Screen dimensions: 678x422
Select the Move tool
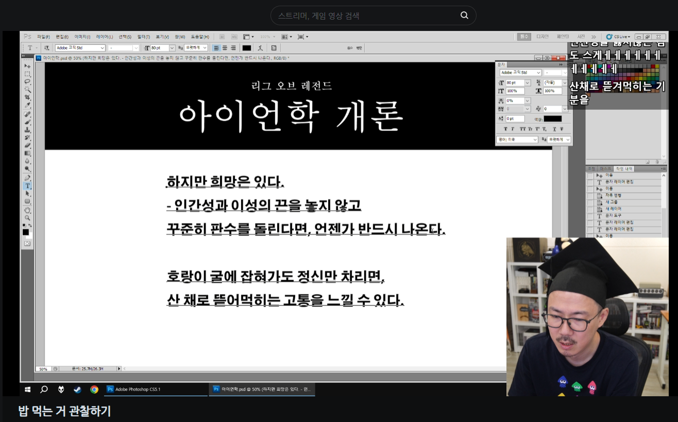(27, 66)
